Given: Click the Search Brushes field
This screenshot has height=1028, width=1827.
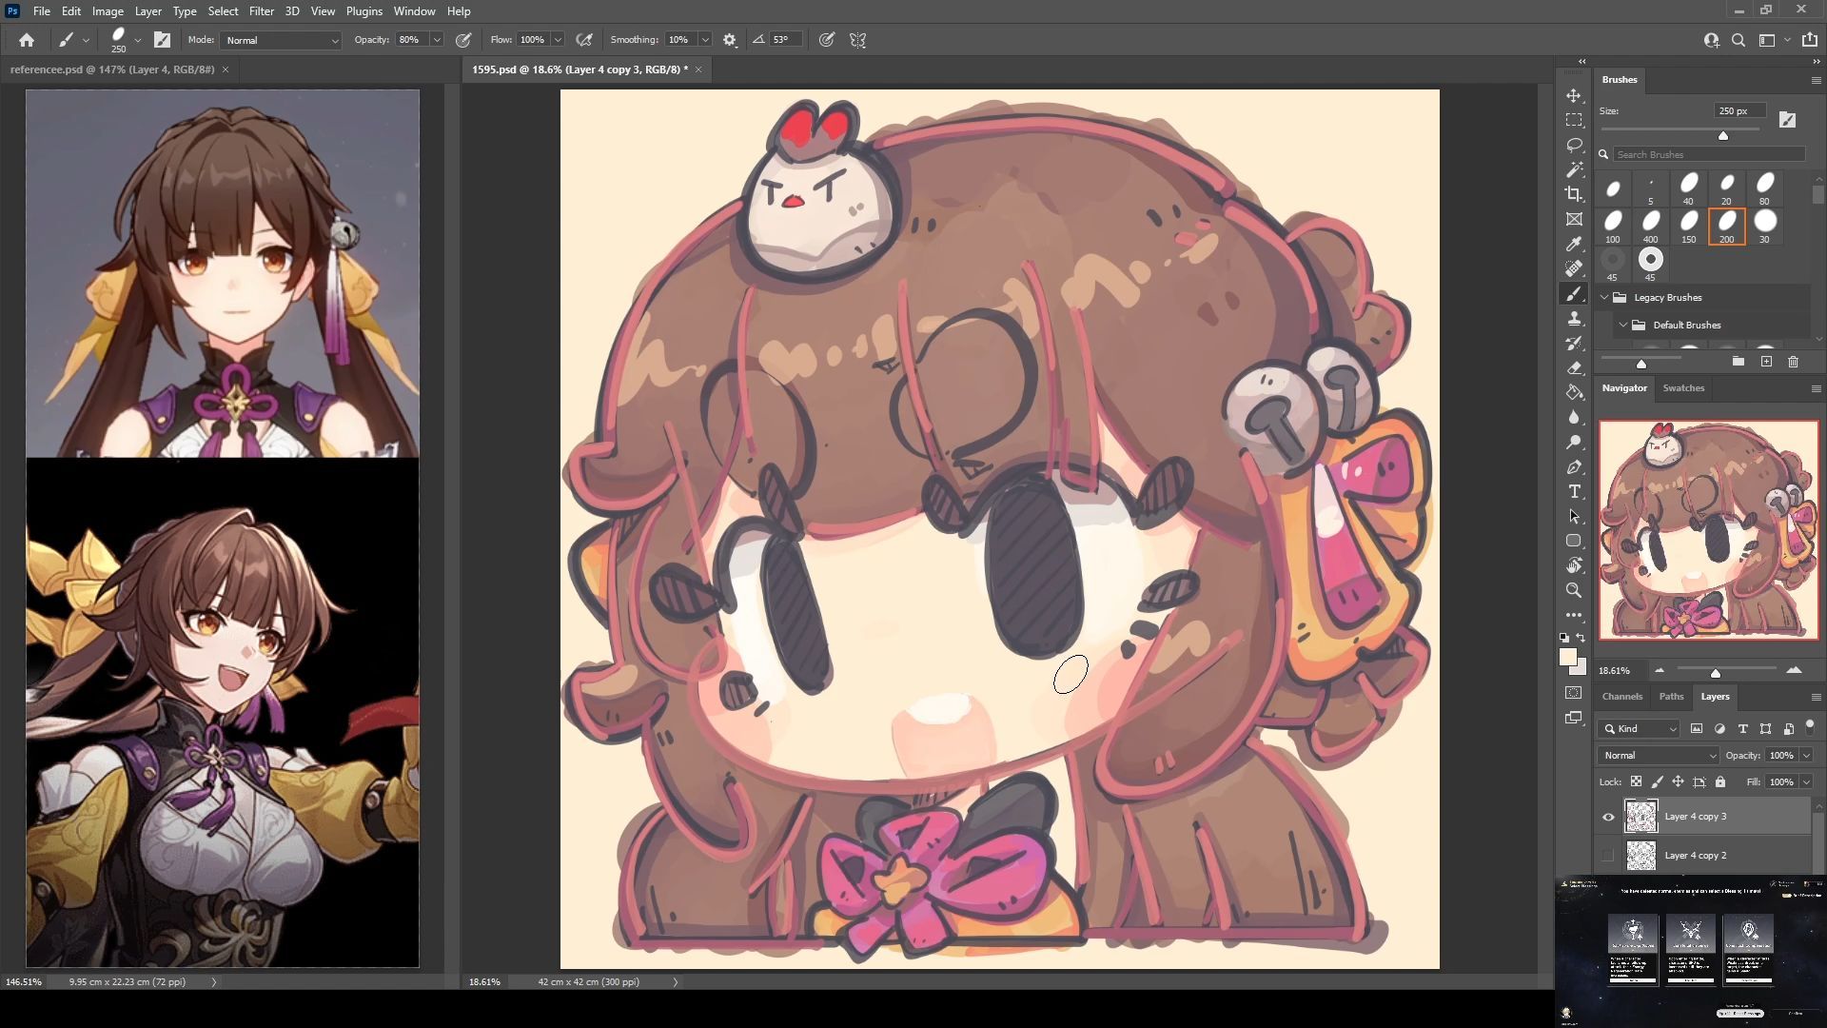Looking at the screenshot, I should 1708,154.
